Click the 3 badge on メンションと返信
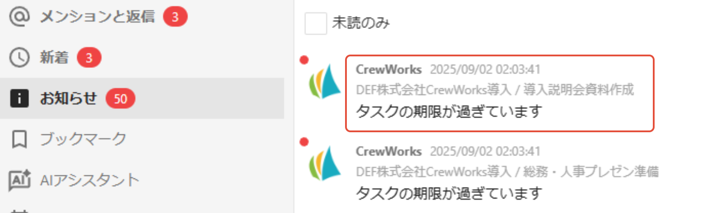The height and width of the screenshot is (213, 719). click(x=175, y=17)
